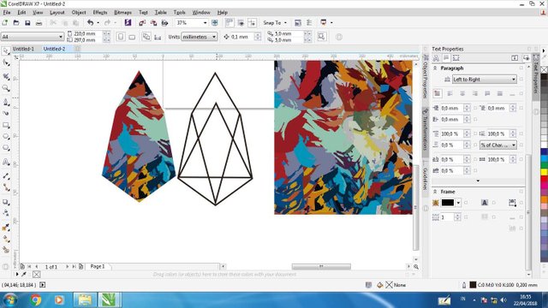Open the frame background color dropdown arrow
Viewport: 548px width, 308px height.
click(x=458, y=203)
